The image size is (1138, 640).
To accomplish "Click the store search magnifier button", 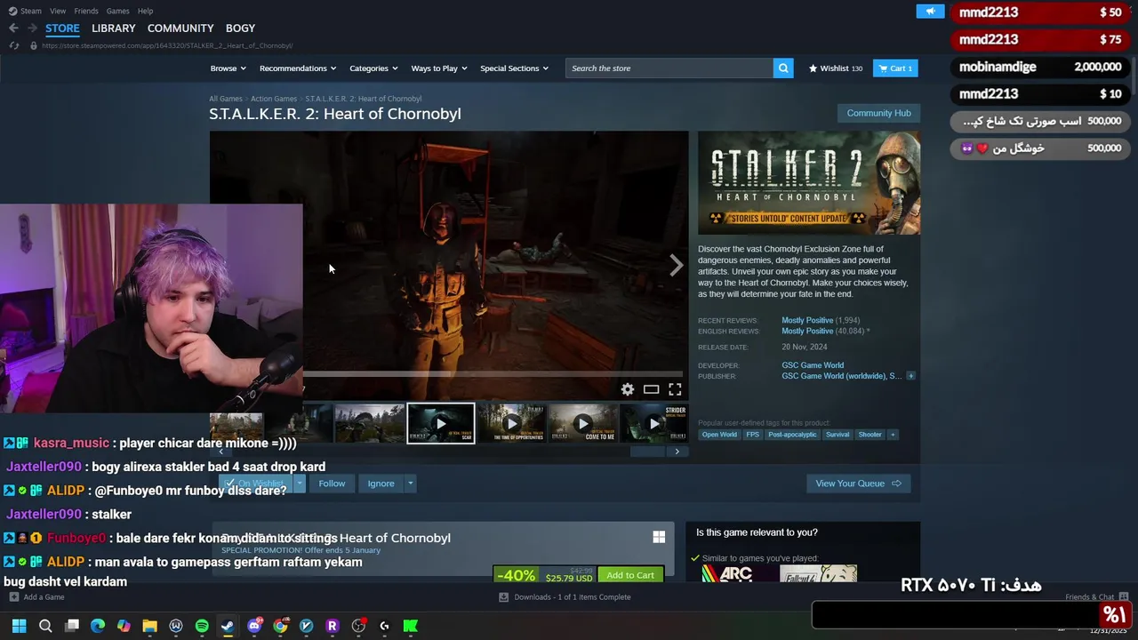I will click(783, 68).
